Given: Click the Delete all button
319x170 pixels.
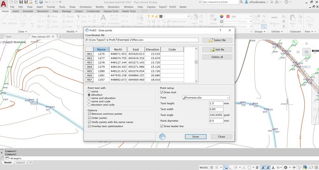Looking at the screenshot, I should point(217,57).
